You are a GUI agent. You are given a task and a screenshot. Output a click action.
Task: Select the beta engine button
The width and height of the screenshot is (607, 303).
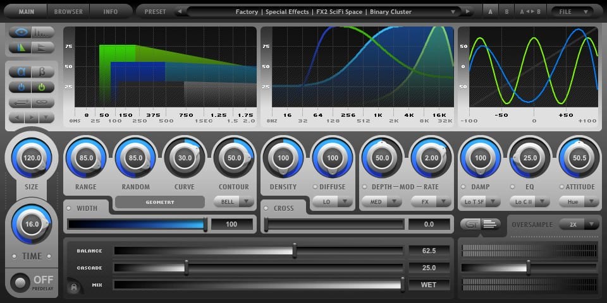[42, 71]
